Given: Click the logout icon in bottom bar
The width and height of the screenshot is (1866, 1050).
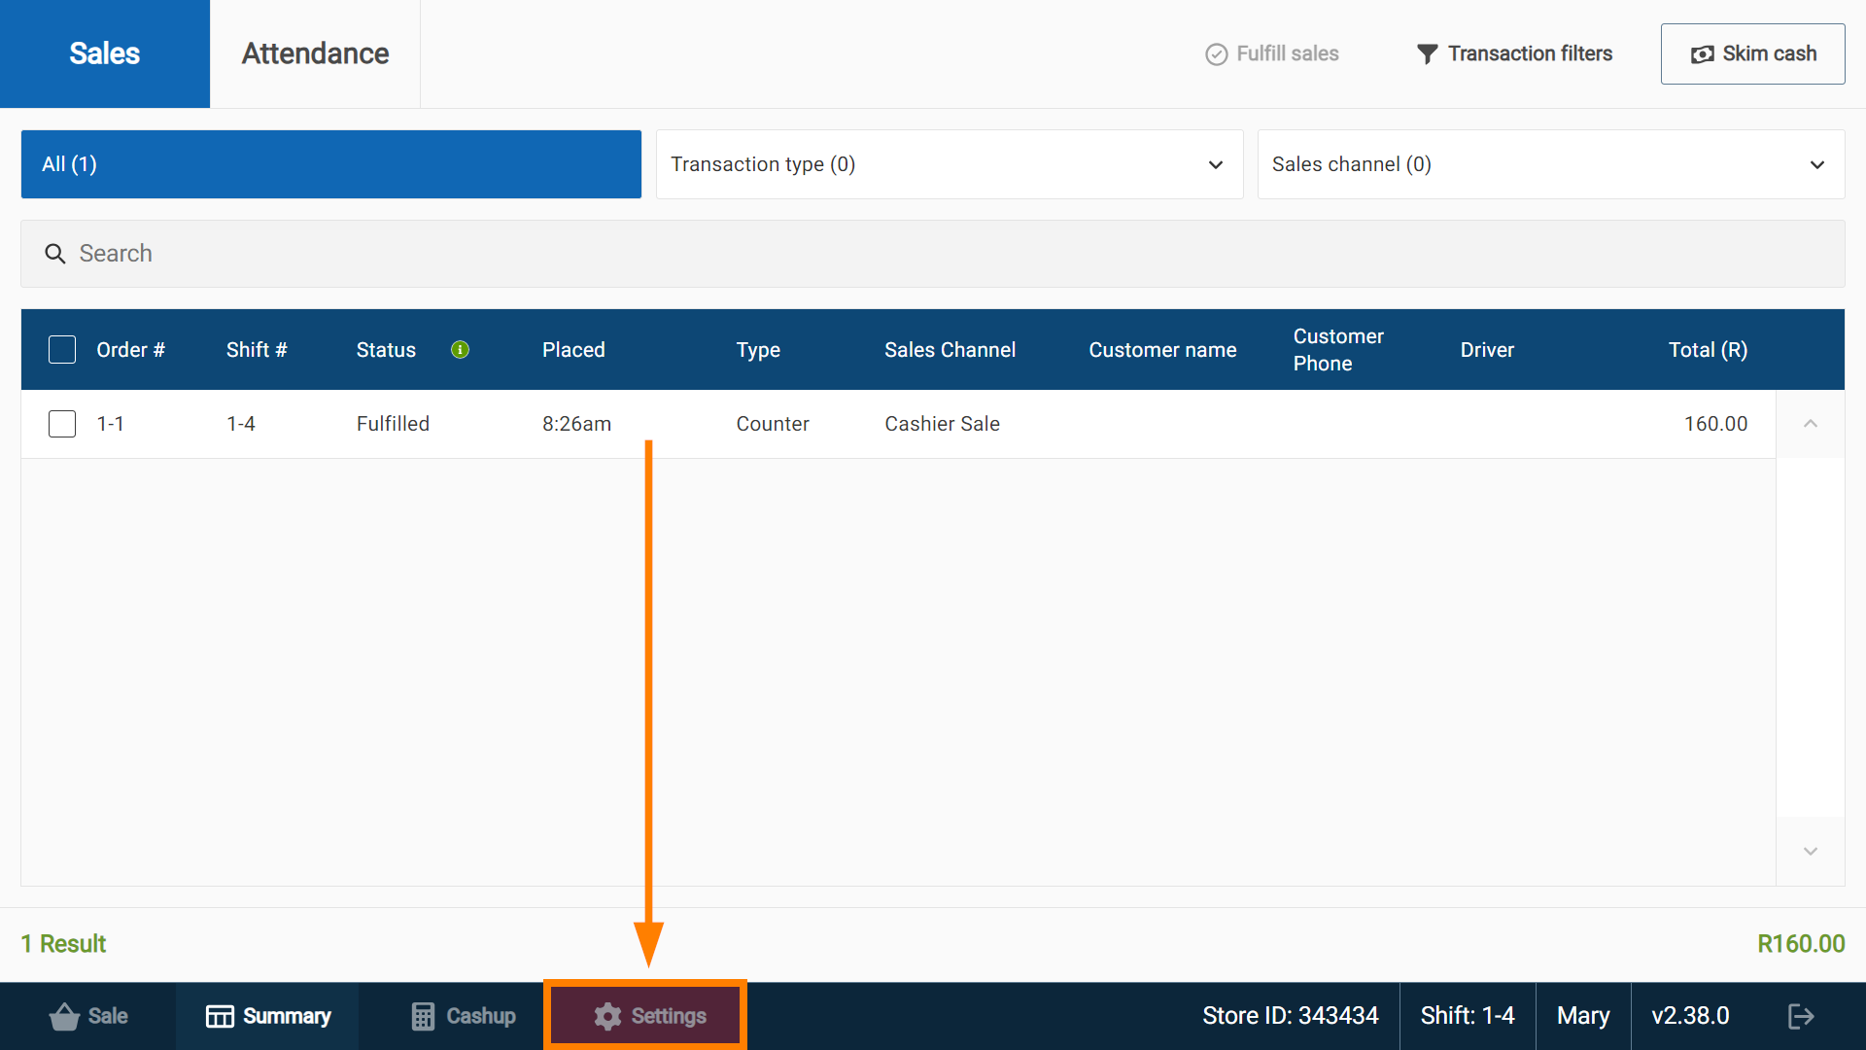Looking at the screenshot, I should coord(1801,1016).
